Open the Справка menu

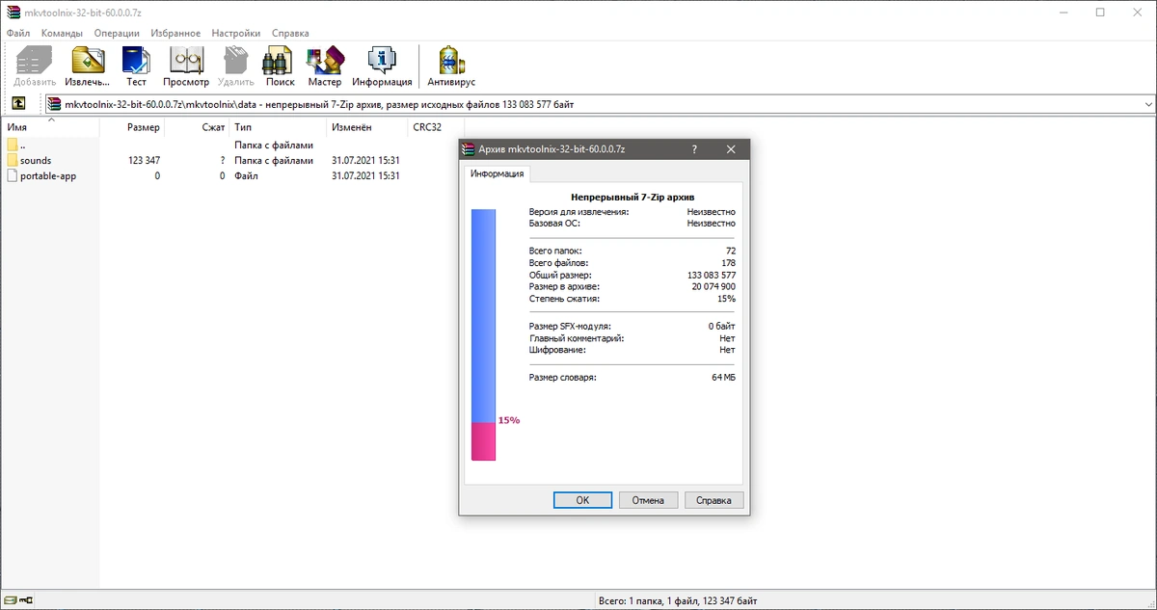[290, 33]
